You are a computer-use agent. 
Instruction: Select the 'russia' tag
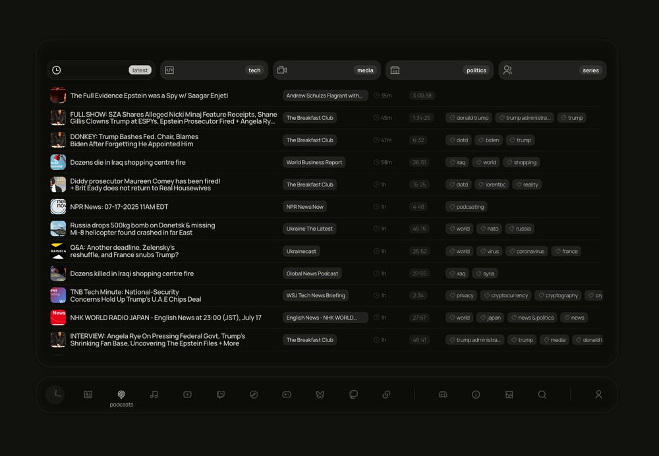click(x=519, y=229)
